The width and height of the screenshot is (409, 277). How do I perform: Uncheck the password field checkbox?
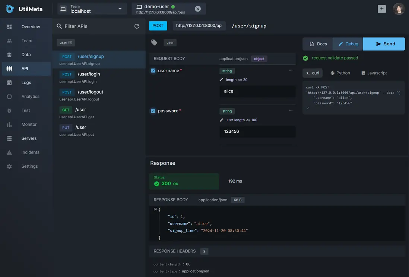tap(153, 110)
